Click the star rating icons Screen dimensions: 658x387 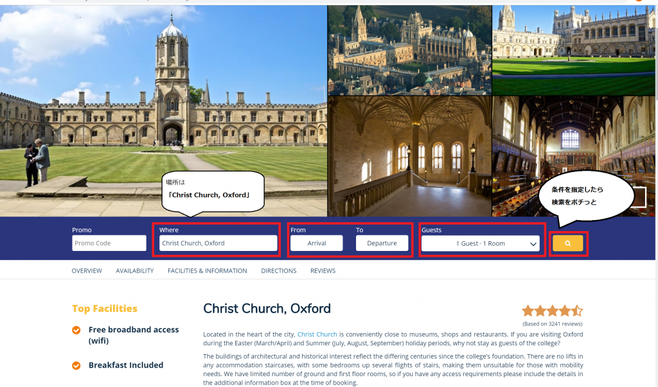(x=552, y=311)
